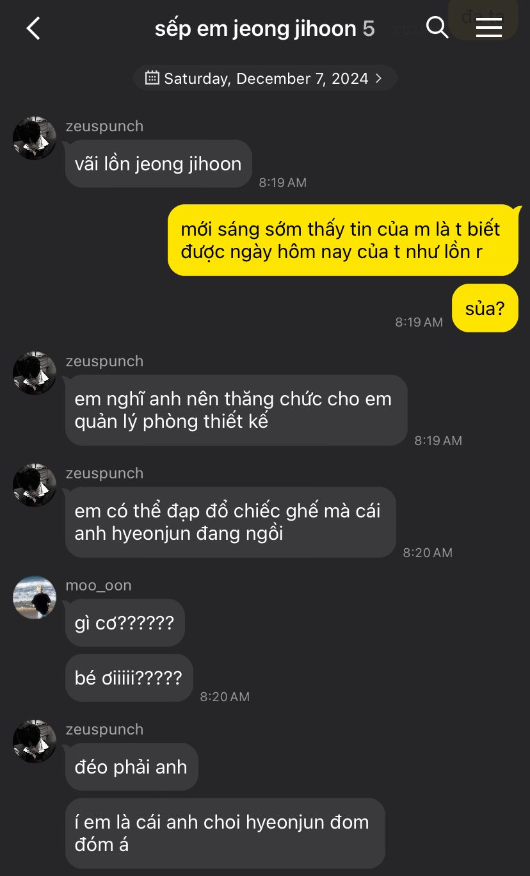Tap the member count 5 in the header
Image resolution: width=530 pixels, height=876 pixels.
(369, 29)
